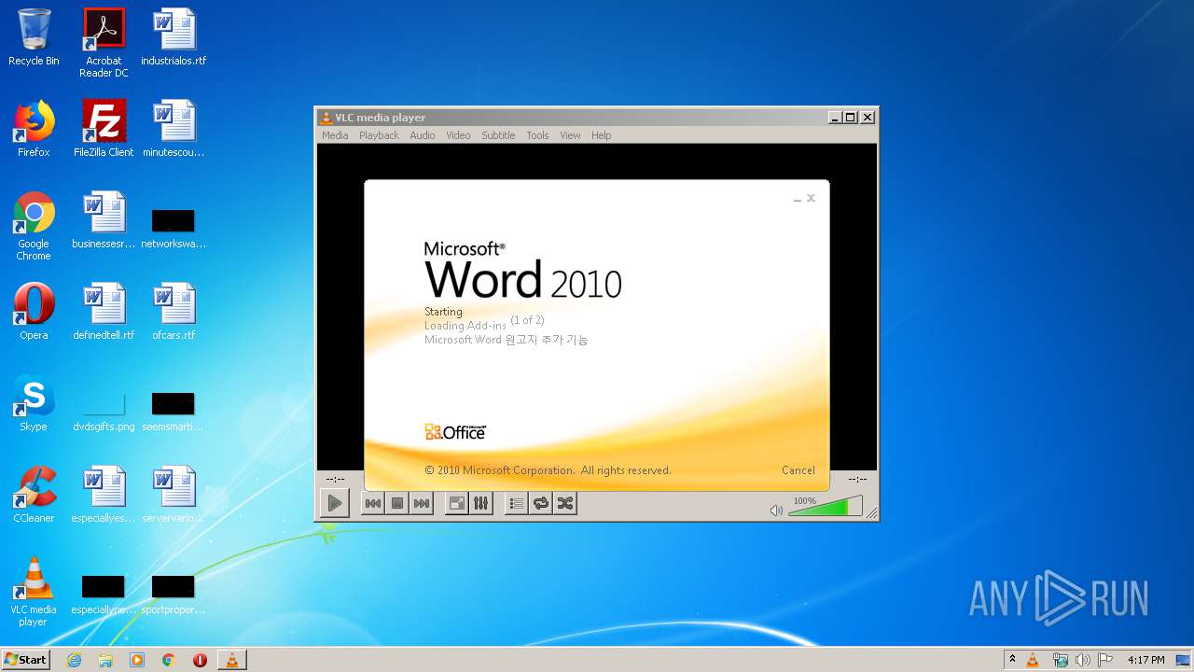Click the VLC Play button
Screen dimensions: 1194x672
[x=334, y=504]
